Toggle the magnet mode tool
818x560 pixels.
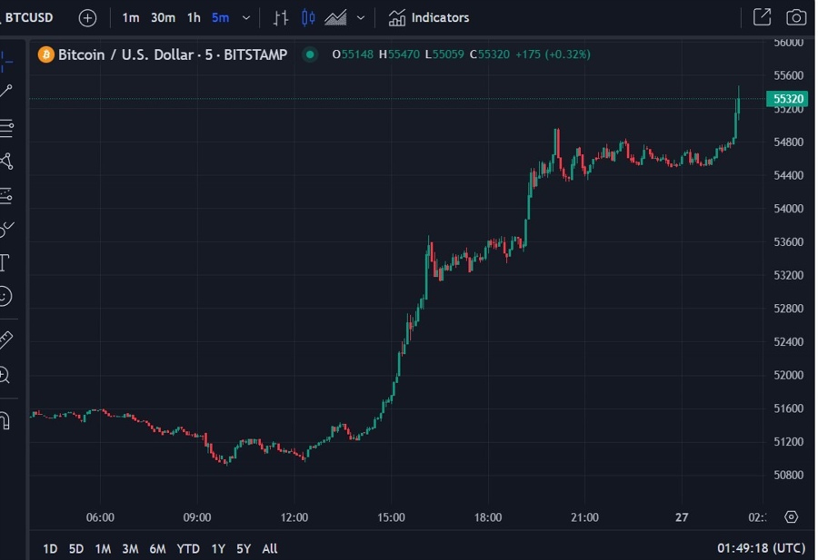coord(5,420)
